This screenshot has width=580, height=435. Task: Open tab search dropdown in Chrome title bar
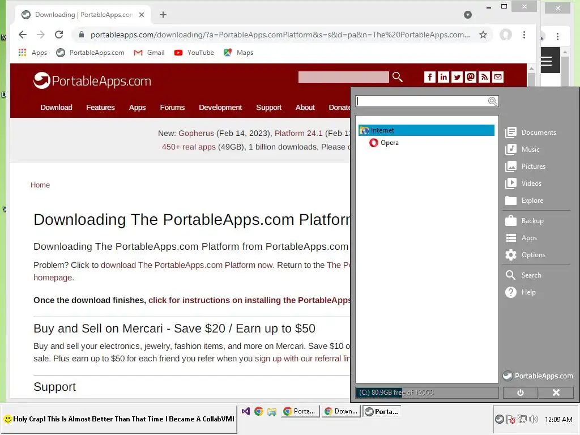pos(468,15)
